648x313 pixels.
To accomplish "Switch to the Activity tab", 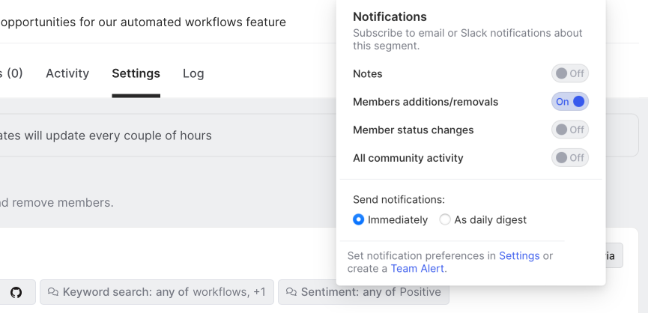I will coord(67,73).
